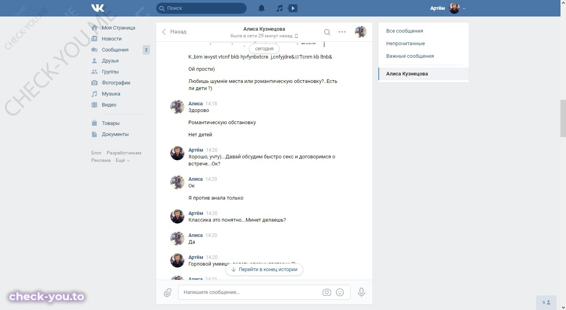The image size is (566, 310).
Task: Open the Сообщения section
Action: pyautogui.click(x=115, y=50)
